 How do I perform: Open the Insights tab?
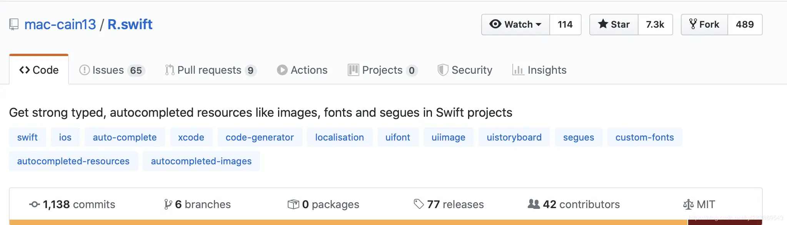pyautogui.click(x=539, y=70)
